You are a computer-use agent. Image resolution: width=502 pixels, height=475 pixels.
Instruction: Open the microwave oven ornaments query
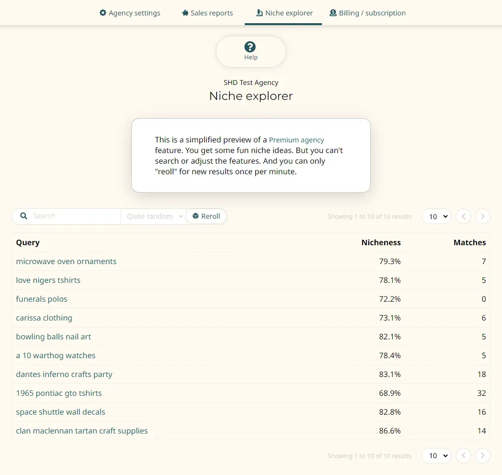point(66,261)
